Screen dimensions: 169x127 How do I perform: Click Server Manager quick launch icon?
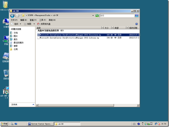(12, 124)
